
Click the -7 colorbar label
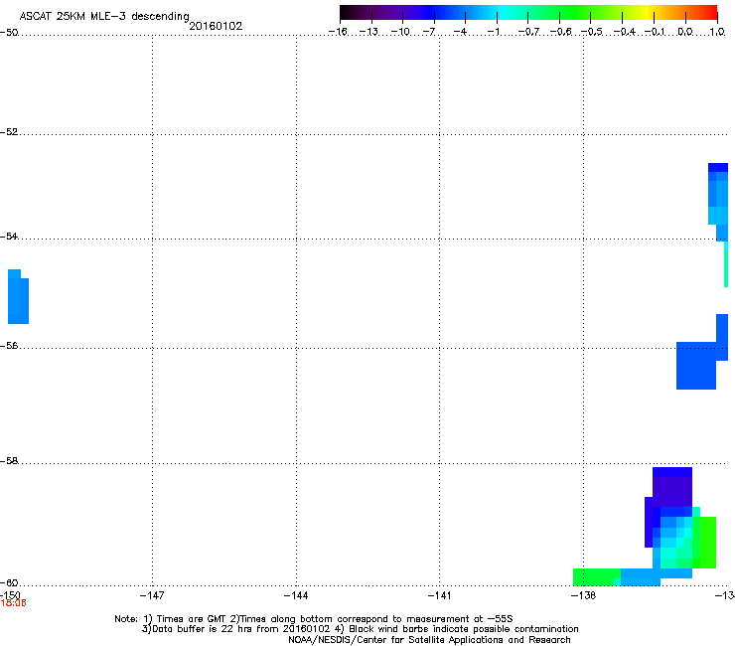point(429,32)
